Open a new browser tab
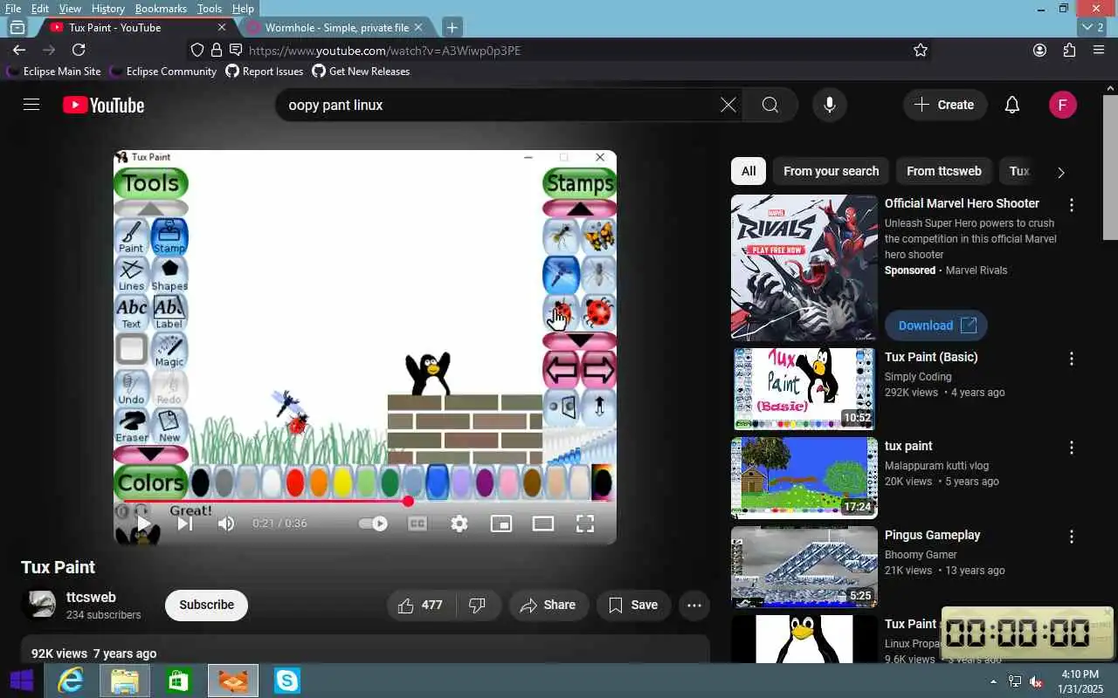This screenshot has height=698, width=1118. tap(452, 27)
